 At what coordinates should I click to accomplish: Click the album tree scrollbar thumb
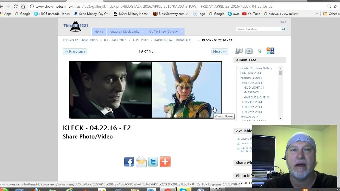[x=280, y=73]
